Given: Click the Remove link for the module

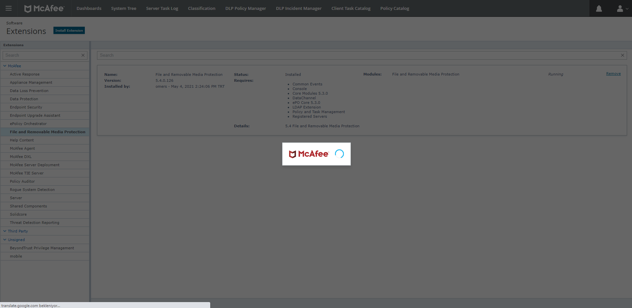Looking at the screenshot, I should [613, 74].
